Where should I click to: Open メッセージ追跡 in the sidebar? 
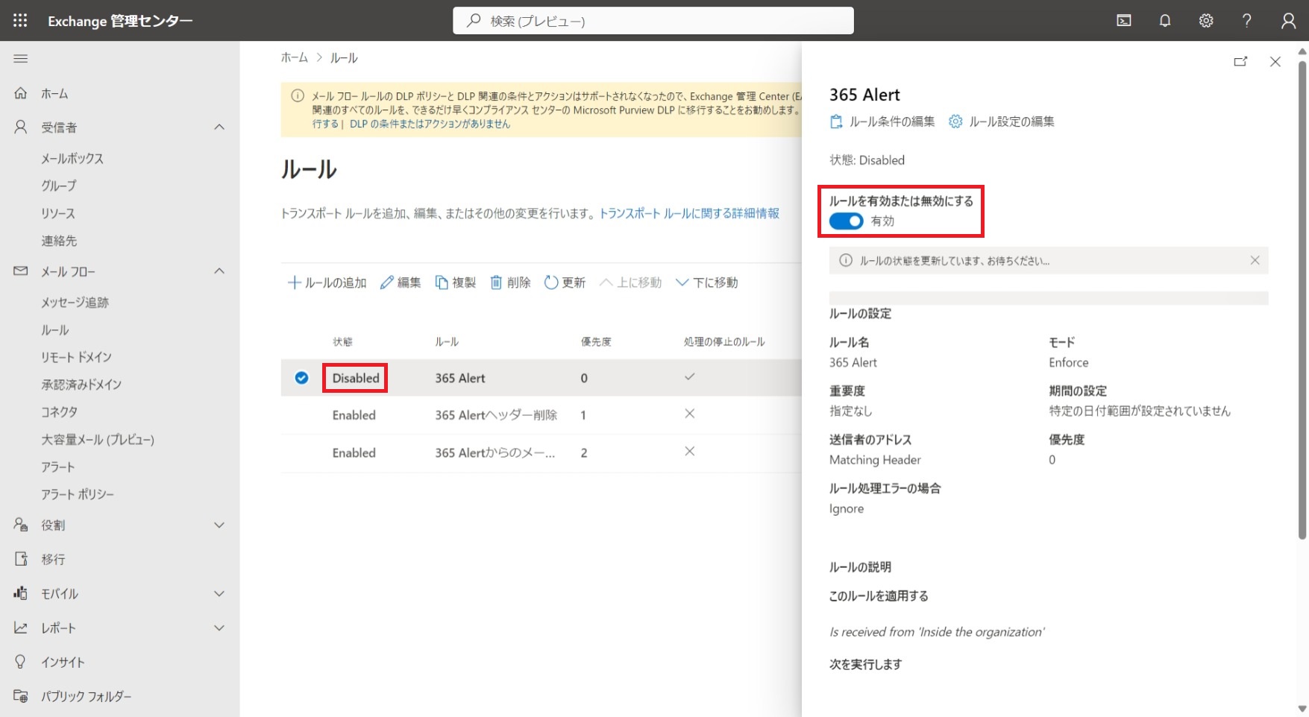75,303
